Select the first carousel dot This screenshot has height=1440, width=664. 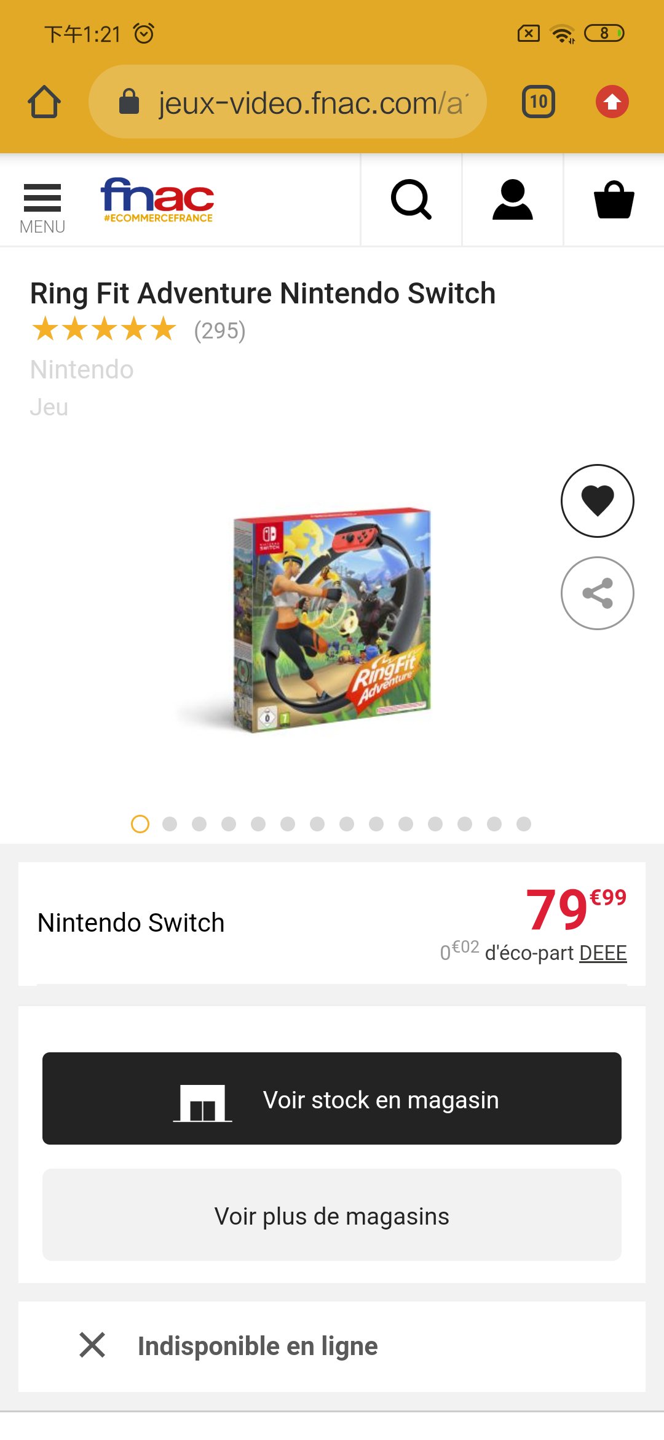point(140,823)
